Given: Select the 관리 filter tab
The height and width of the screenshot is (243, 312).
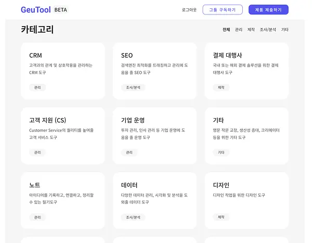Looking at the screenshot, I should (x=239, y=30).
